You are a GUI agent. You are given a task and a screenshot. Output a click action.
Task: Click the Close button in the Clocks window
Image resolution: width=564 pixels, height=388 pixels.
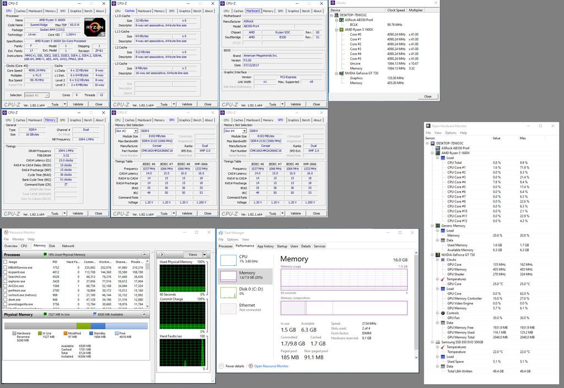tap(427, 97)
